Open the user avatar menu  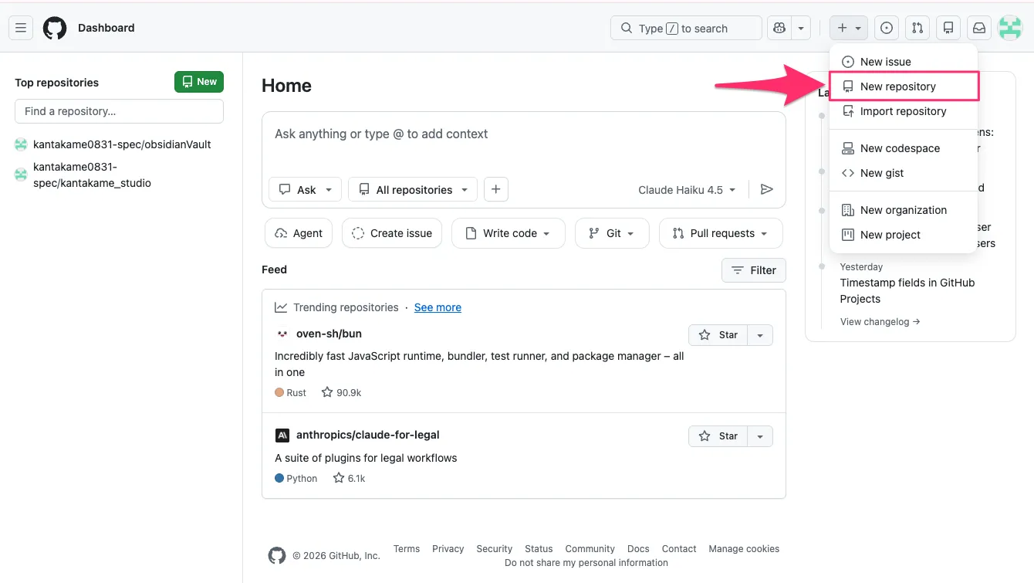tap(1010, 29)
